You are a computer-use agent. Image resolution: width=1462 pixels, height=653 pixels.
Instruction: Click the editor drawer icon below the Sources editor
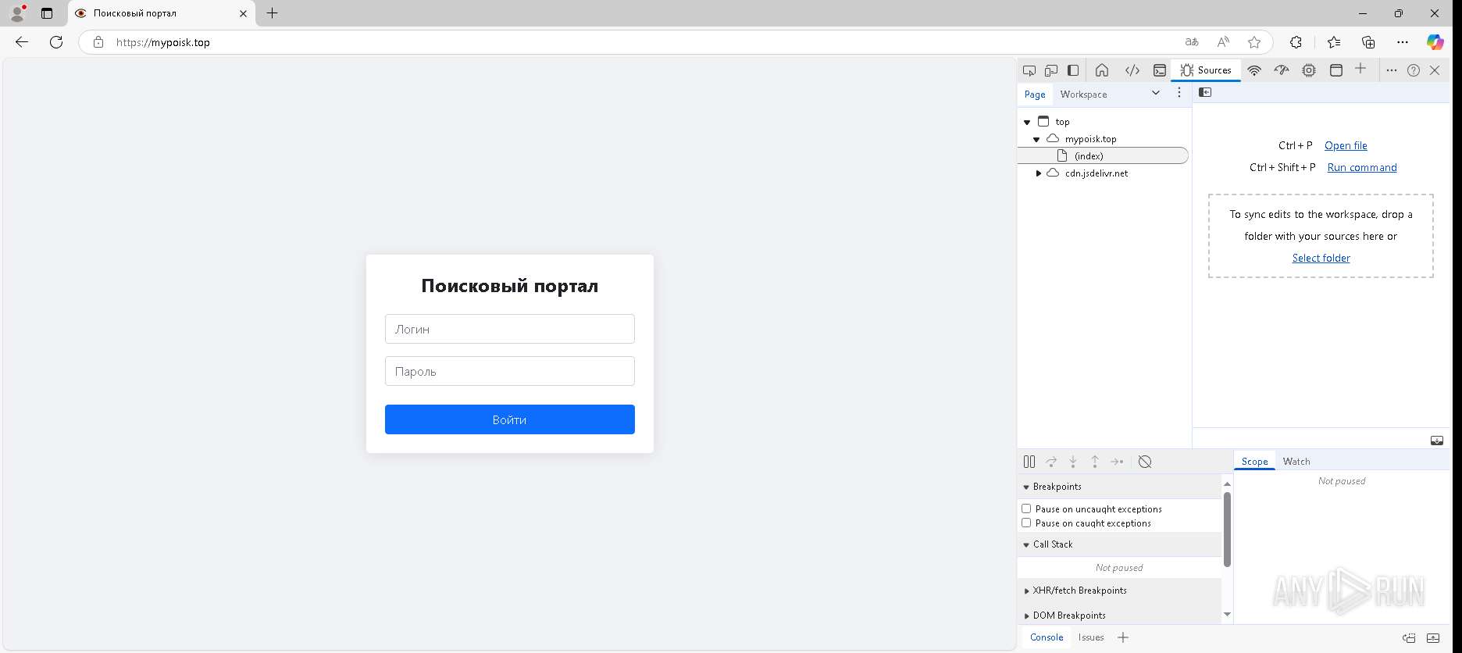(x=1437, y=441)
